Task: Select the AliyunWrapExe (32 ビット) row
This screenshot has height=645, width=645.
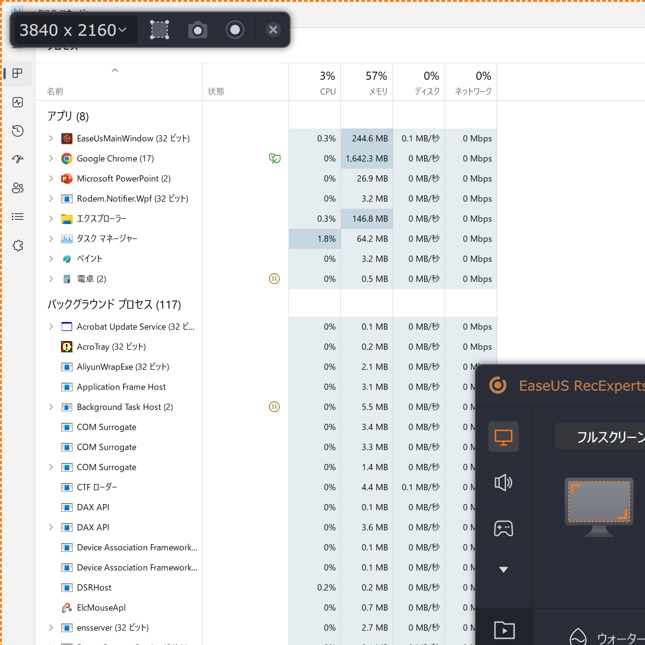Action: [256, 367]
